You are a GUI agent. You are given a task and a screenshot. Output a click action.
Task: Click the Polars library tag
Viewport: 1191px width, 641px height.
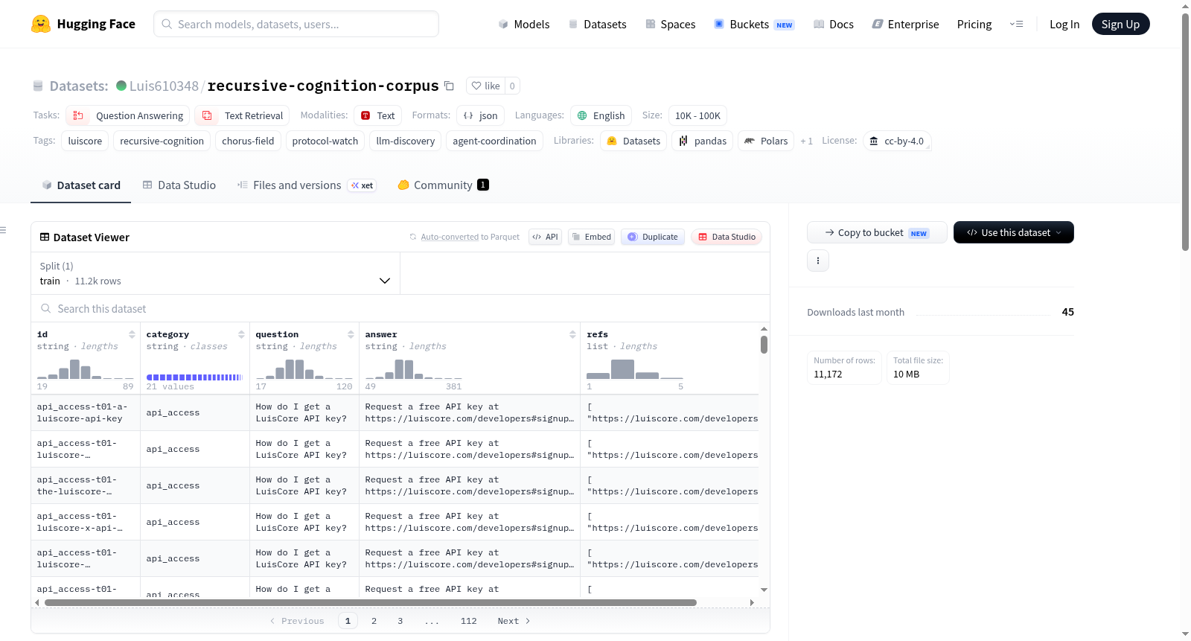[x=766, y=141]
